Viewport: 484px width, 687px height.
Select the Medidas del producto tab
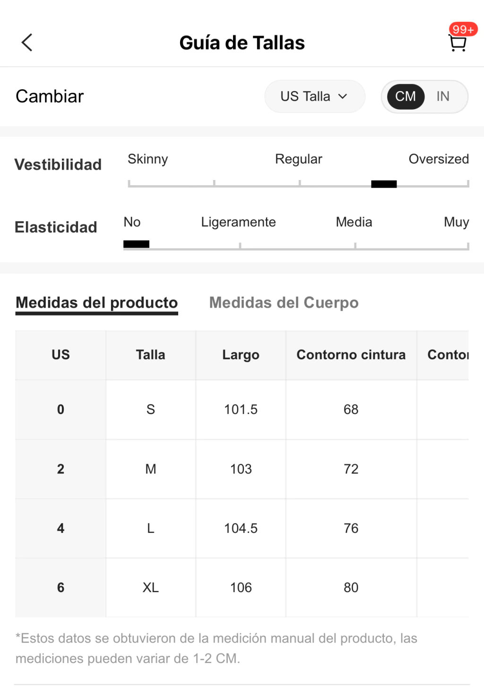click(97, 303)
